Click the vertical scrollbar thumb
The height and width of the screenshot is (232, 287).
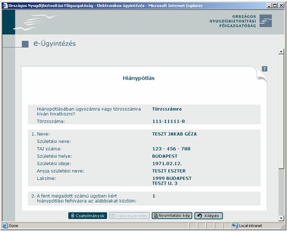point(281,111)
